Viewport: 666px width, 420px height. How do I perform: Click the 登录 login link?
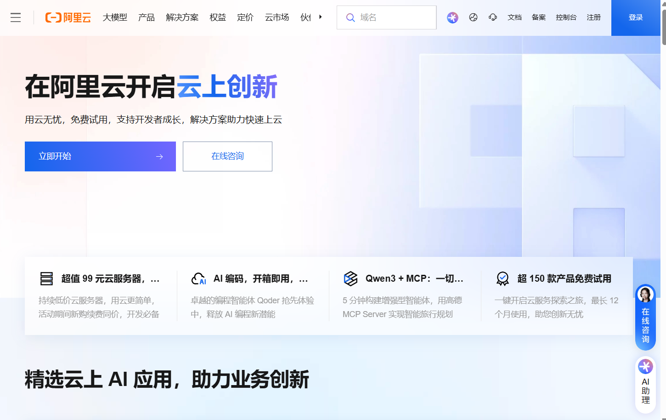(636, 17)
